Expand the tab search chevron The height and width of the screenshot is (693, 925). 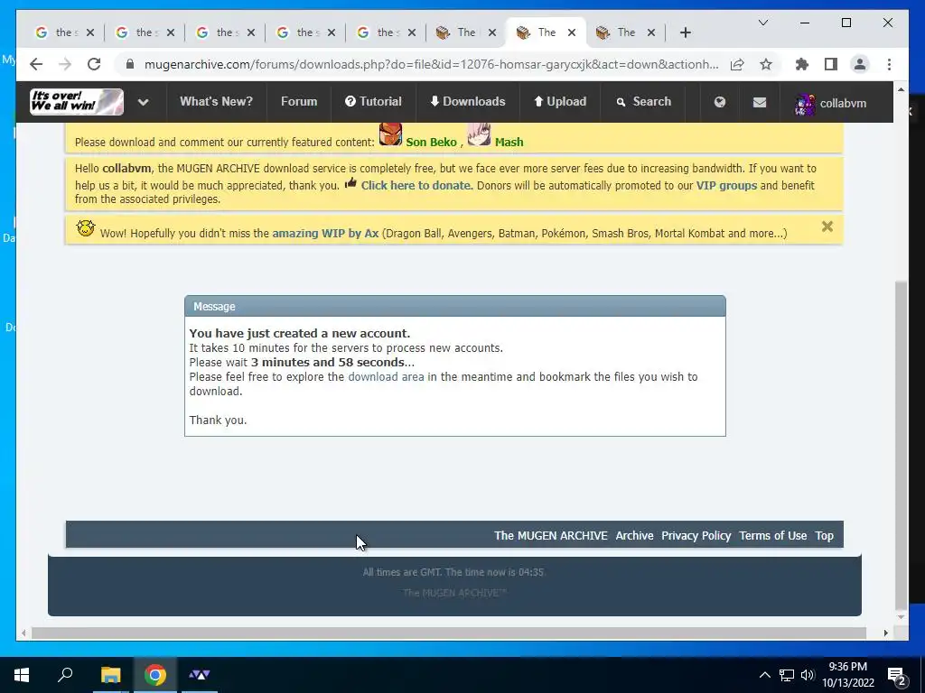pos(762,23)
